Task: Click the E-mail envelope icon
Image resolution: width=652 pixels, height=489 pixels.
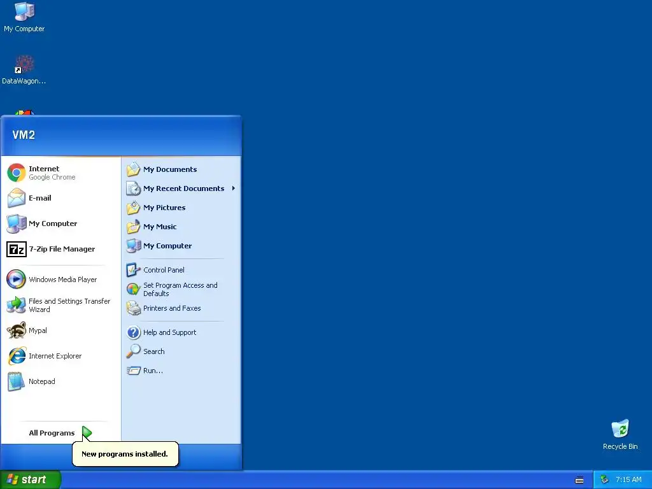Action: 17,198
